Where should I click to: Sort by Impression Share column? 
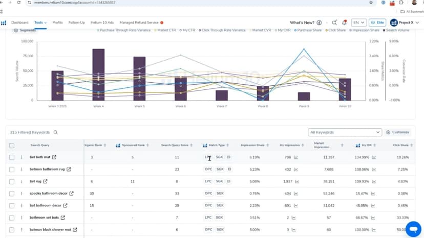pos(267,145)
